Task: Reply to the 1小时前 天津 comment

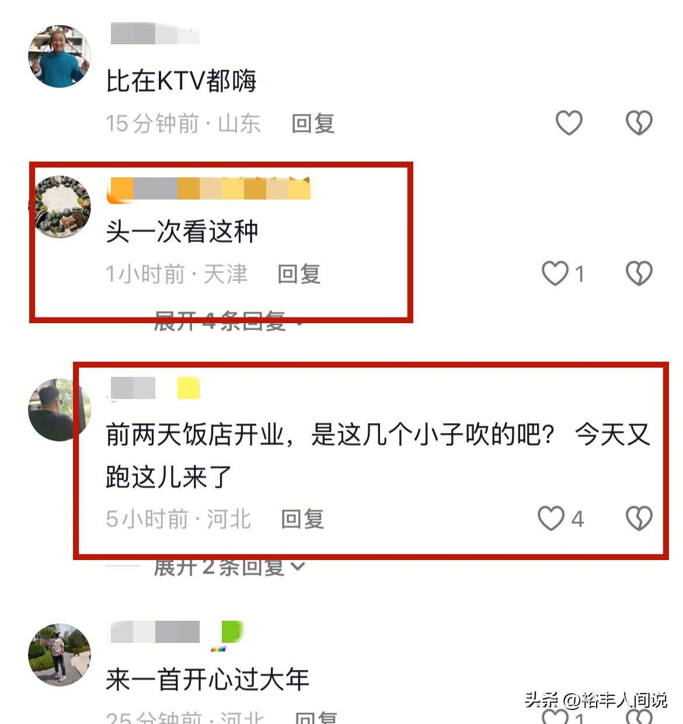Action: [x=299, y=274]
